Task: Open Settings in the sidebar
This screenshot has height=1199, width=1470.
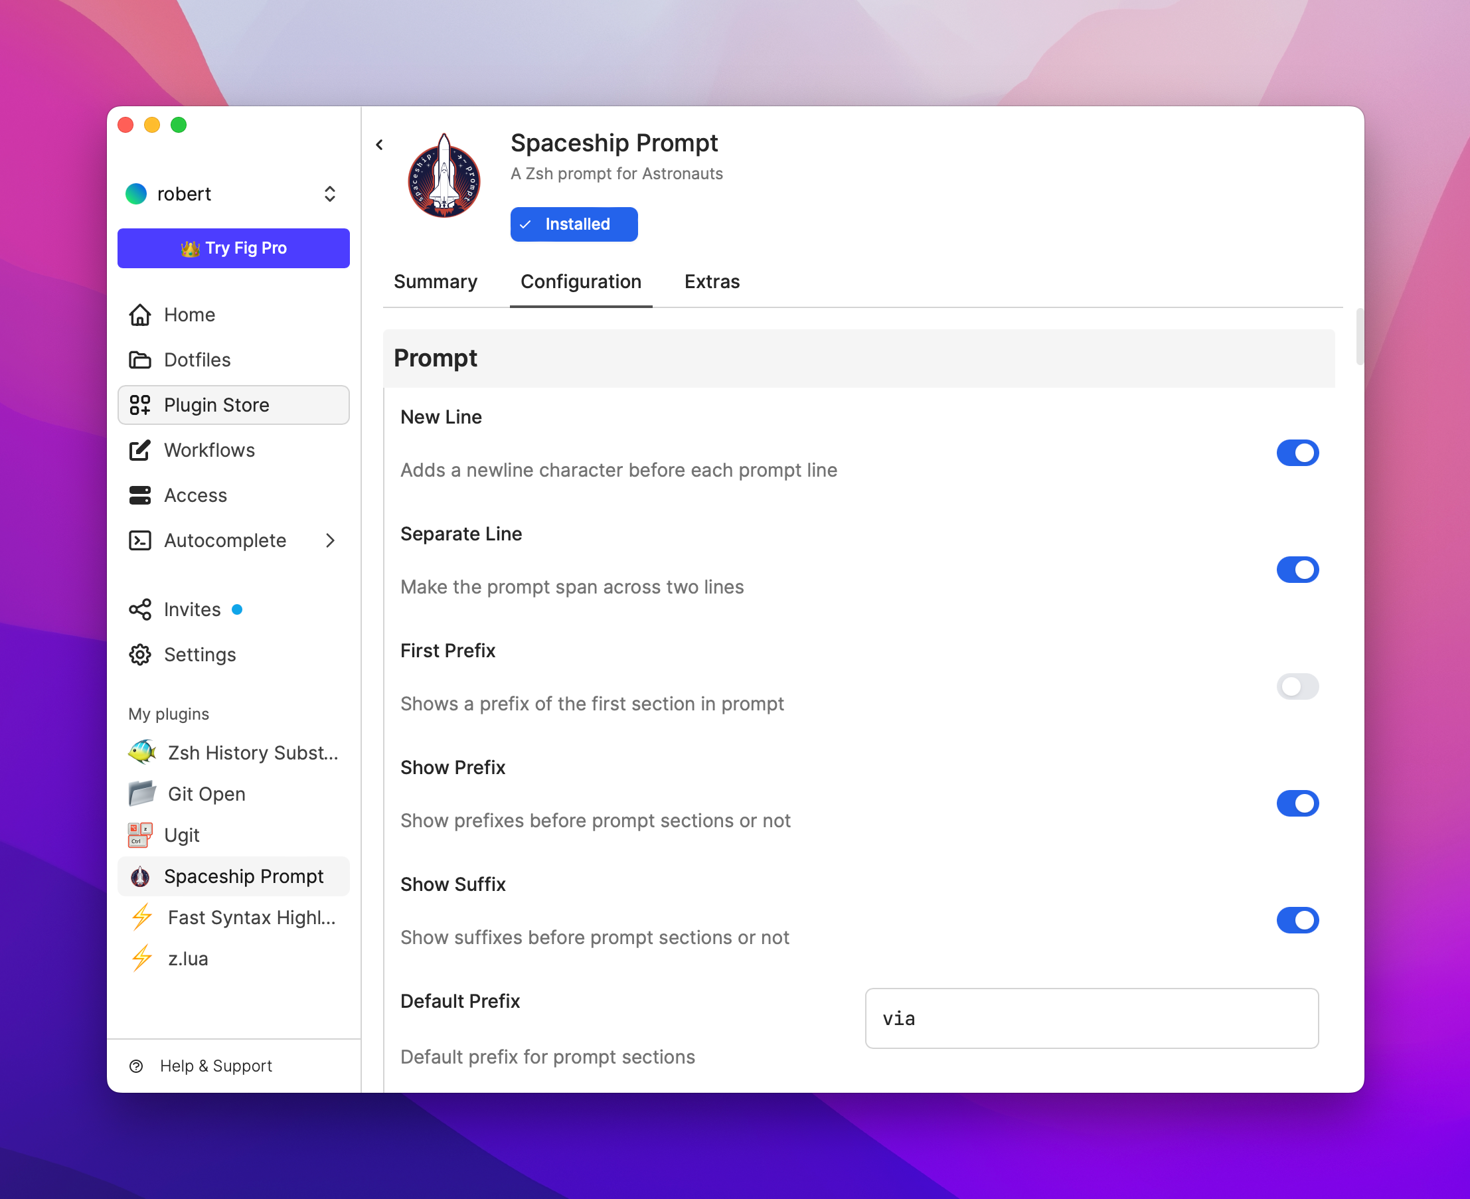Action: [234, 655]
